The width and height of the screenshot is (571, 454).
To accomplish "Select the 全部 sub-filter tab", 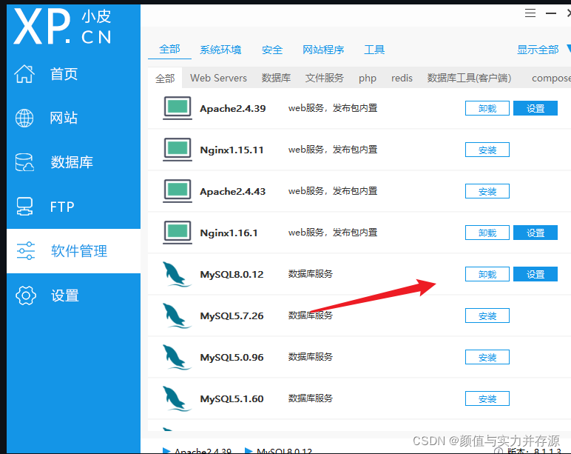I will (x=165, y=78).
